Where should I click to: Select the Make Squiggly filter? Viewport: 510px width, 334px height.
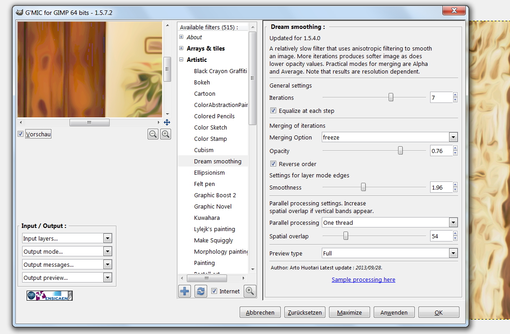(x=213, y=240)
